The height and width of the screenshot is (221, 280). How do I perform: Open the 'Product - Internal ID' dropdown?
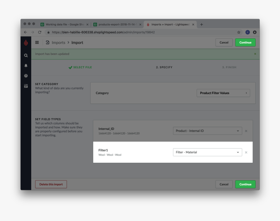(x=207, y=131)
